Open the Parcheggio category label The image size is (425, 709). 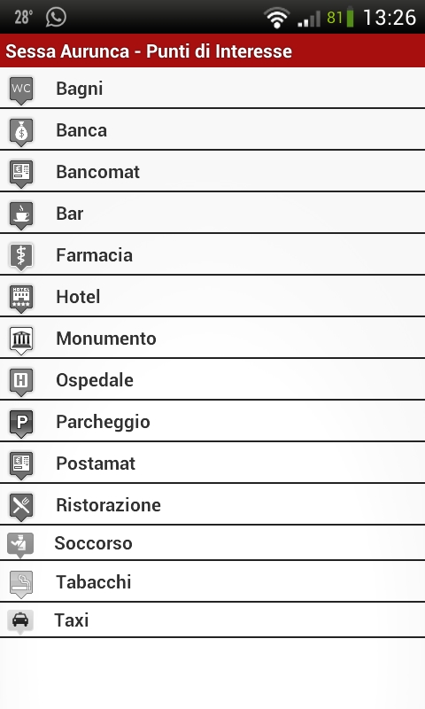pyautogui.click(x=103, y=423)
